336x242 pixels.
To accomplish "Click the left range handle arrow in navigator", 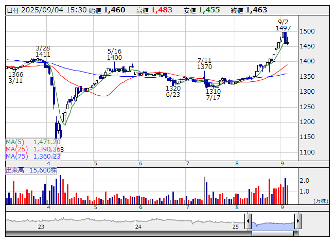I will point(248,222).
